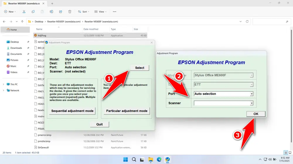Click Desktop in the address breadcrumb
The width and height of the screenshot is (293, 164).
click(39, 22)
